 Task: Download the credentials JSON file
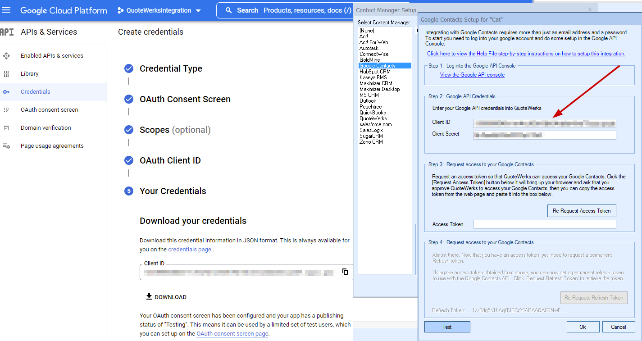[166, 297]
